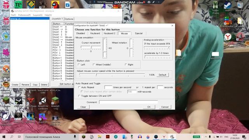Reset cursor speed with Default button
Screen dimensions: 249x140
click(163, 75)
